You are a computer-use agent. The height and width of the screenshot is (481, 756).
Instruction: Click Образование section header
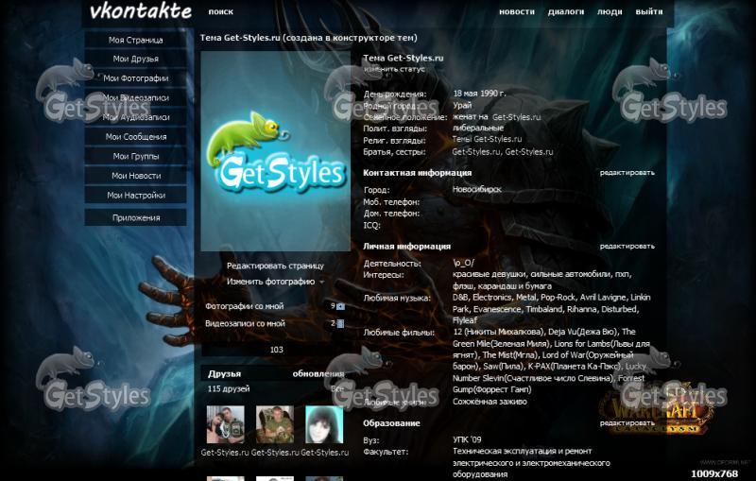click(x=391, y=423)
